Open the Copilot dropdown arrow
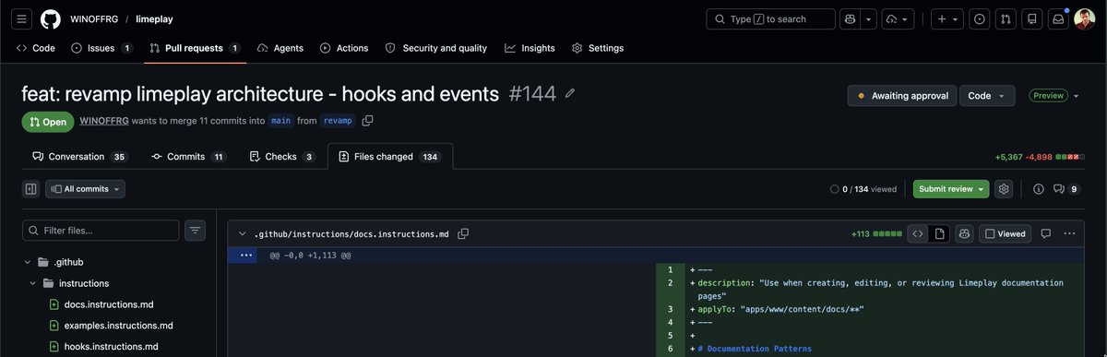Viewport: 1107px width, 357px height. (869, 18)
